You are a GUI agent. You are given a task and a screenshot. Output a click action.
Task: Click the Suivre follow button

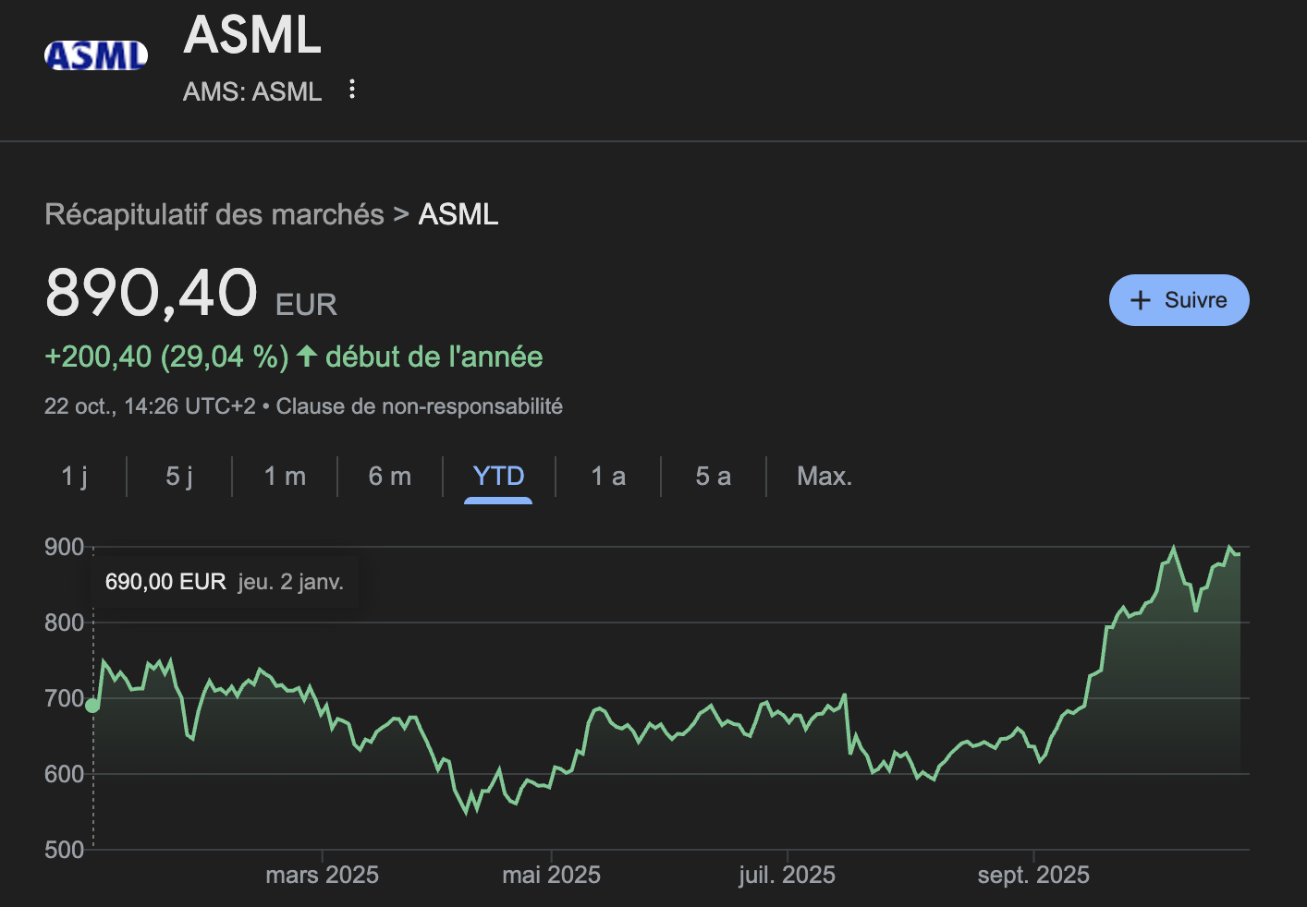pos(1179,300)
